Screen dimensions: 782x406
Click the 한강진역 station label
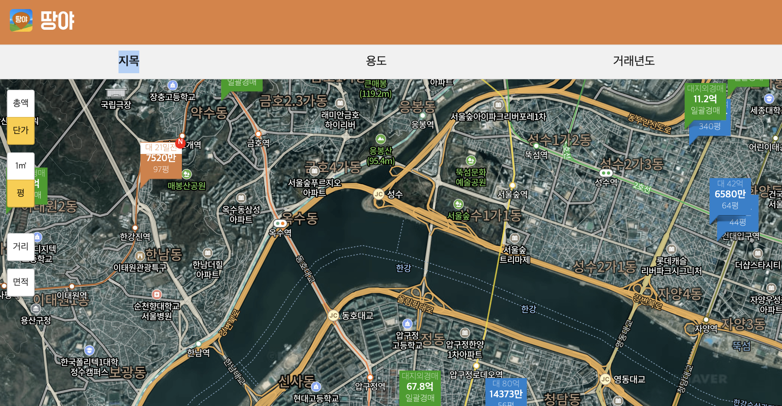(135, 237)
